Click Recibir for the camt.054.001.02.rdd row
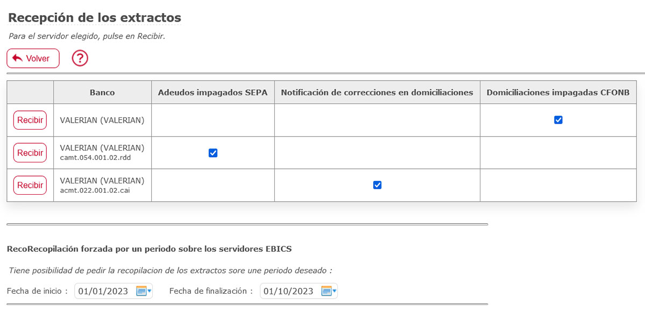The image size is (645, 311). coord(30,153)
